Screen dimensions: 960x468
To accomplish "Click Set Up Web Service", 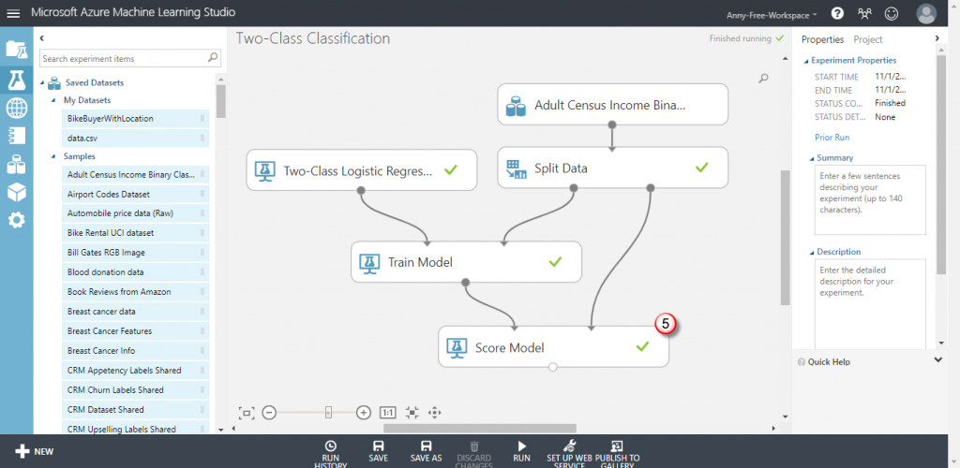I will [x=569, y=454].
